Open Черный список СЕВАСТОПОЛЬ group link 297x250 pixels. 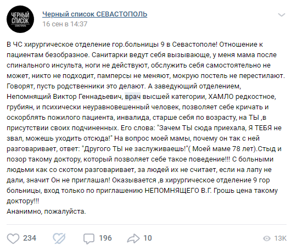click(95, 14)
